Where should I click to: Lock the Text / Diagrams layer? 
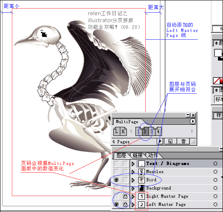[x=125, y=164]
